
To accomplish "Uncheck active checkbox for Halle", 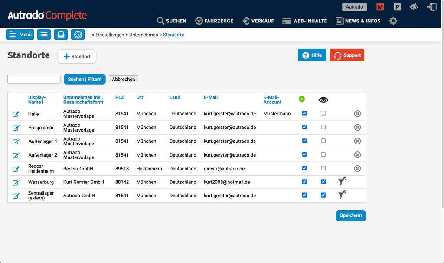I will coord(304,113).
